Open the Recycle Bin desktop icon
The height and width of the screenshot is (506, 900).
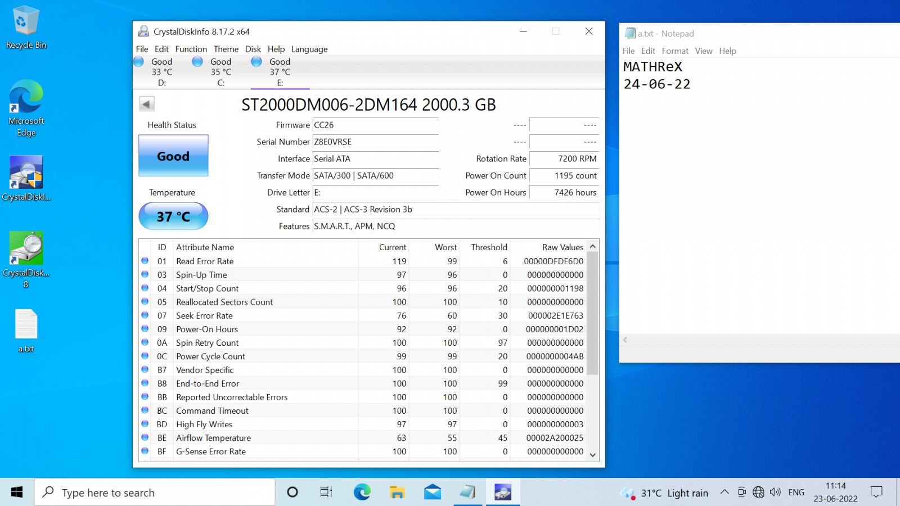pyautogui.click(x=26, y=27)
